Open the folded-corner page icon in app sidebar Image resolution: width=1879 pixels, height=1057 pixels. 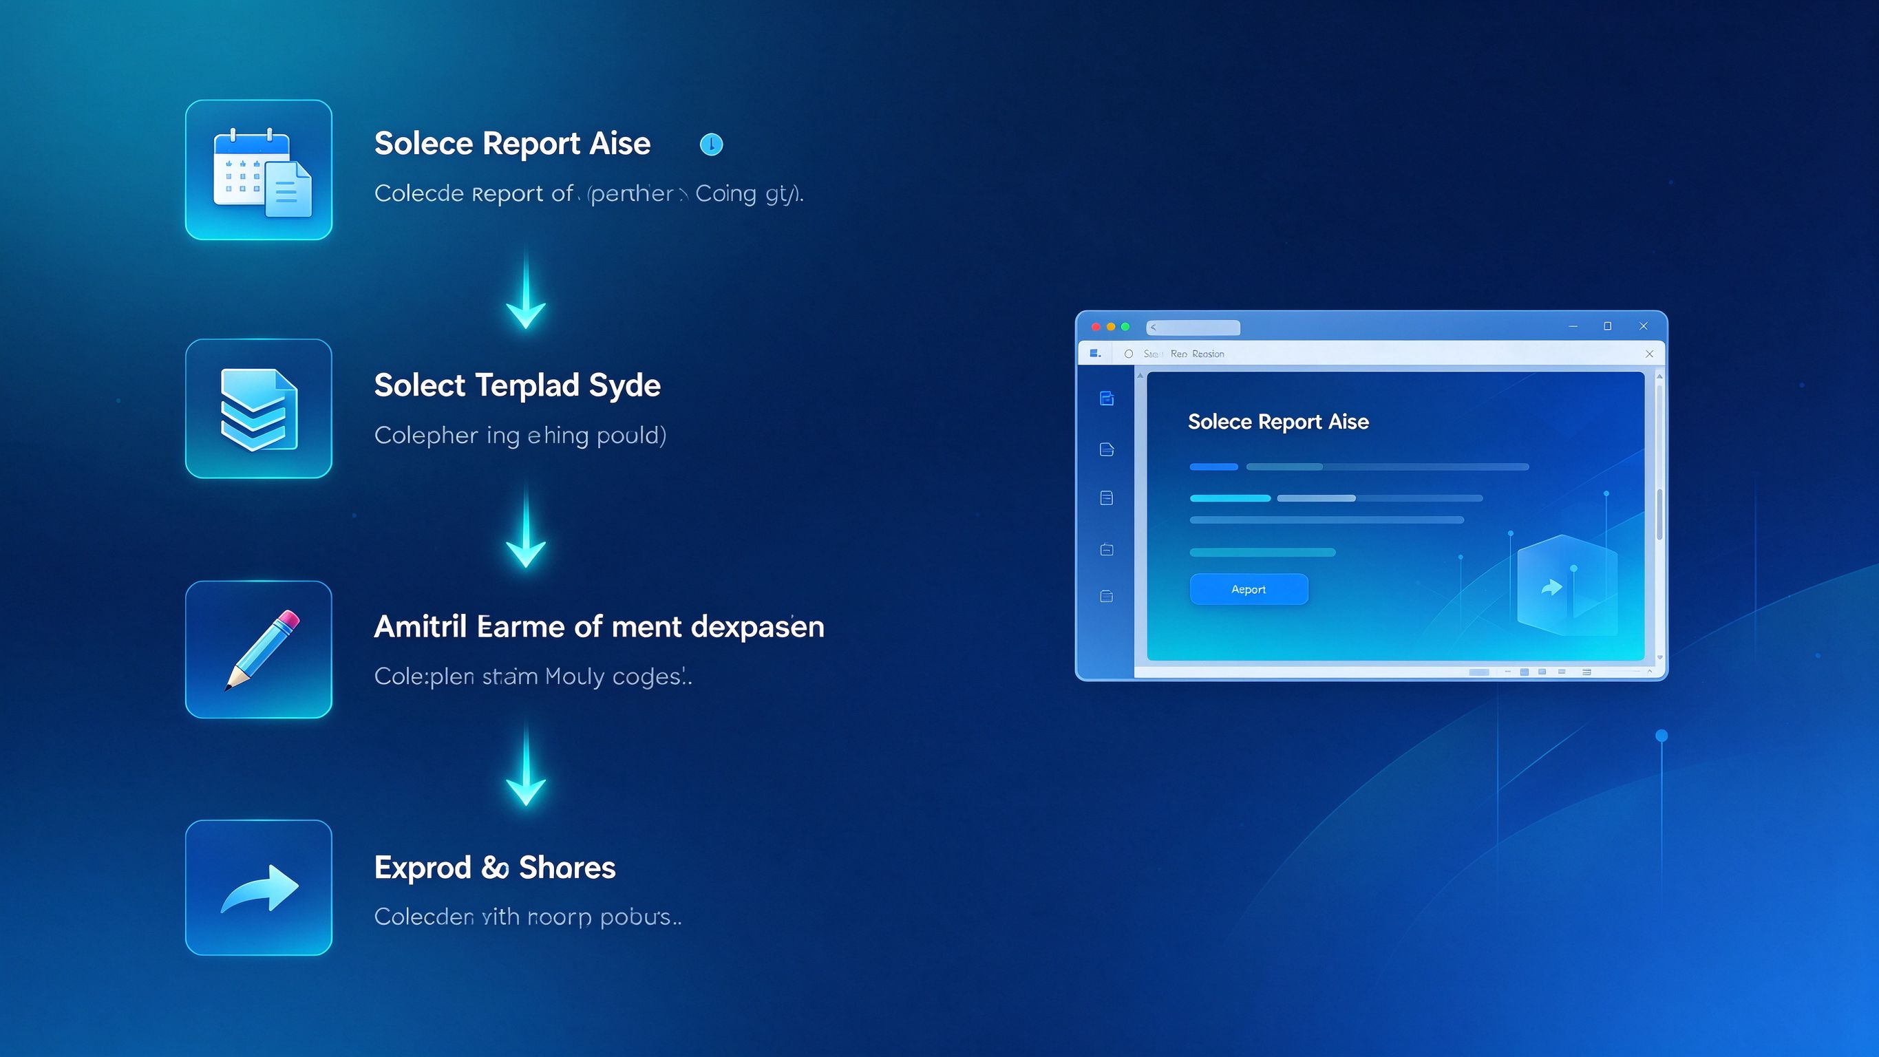(1107, 449)
